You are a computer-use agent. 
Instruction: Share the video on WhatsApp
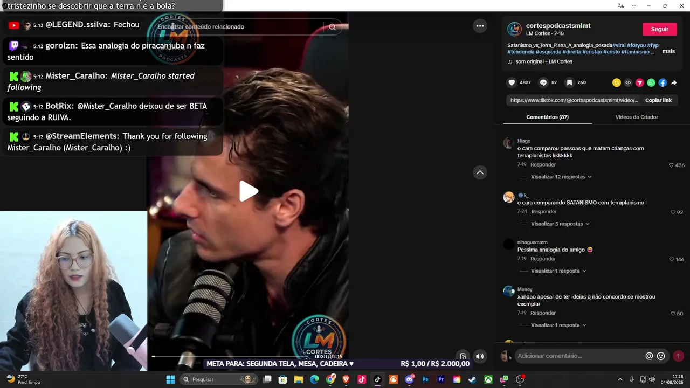[651, 82]
